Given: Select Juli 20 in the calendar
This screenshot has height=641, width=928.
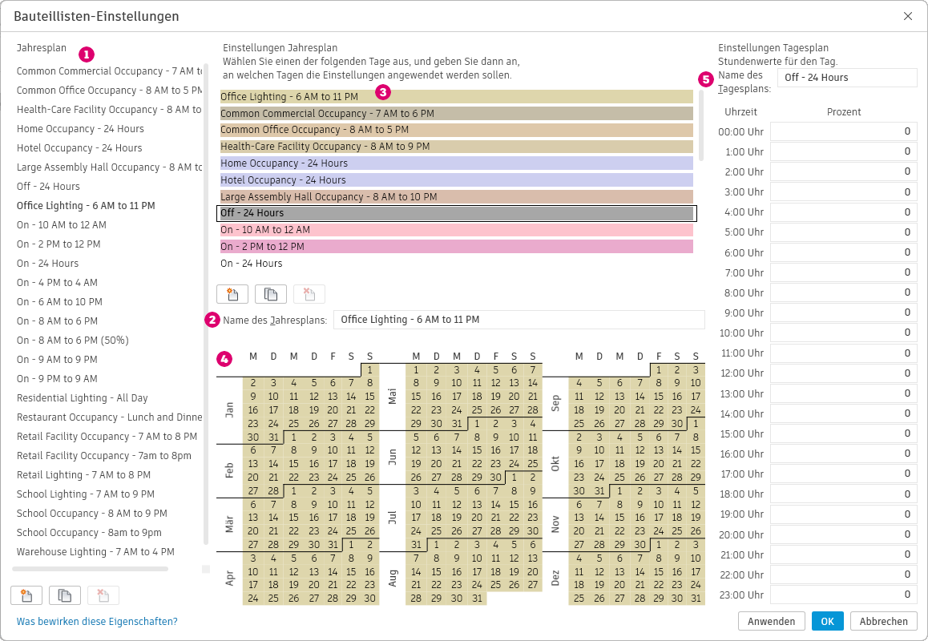Looking at the screenshot, I should [477, 518].
